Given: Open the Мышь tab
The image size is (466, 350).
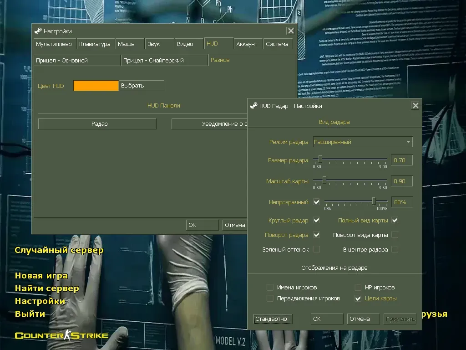Looking at the screenshot, I should click(x=130, y=44).
